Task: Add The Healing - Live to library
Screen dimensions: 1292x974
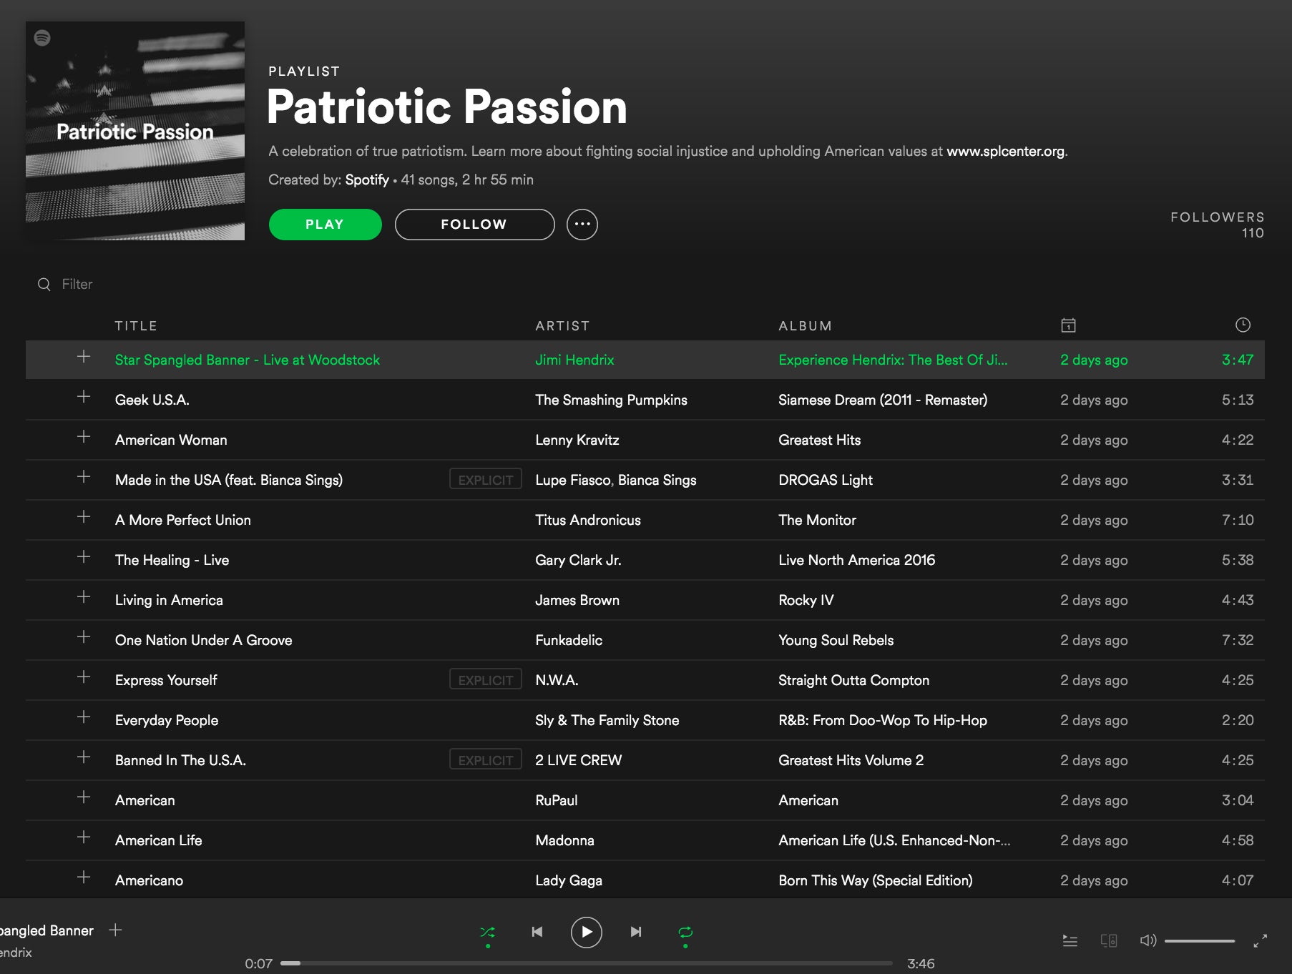Action: [x=84, y=557]
